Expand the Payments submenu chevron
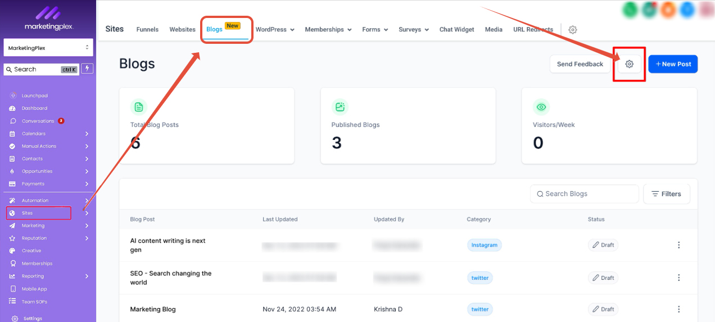715x322 pixels. (87, 184)
